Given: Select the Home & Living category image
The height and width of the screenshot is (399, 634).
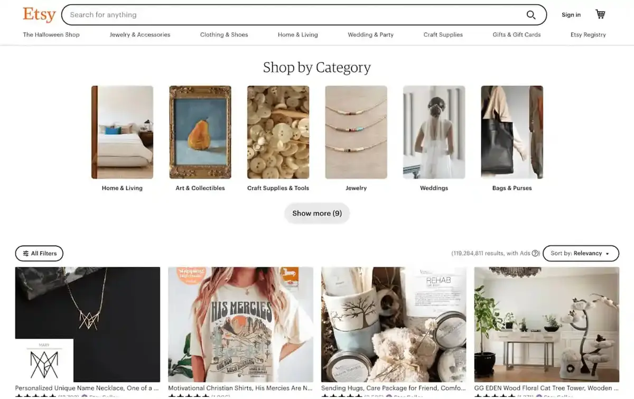Looking at the screenshot, I should (x=122, y=132).
